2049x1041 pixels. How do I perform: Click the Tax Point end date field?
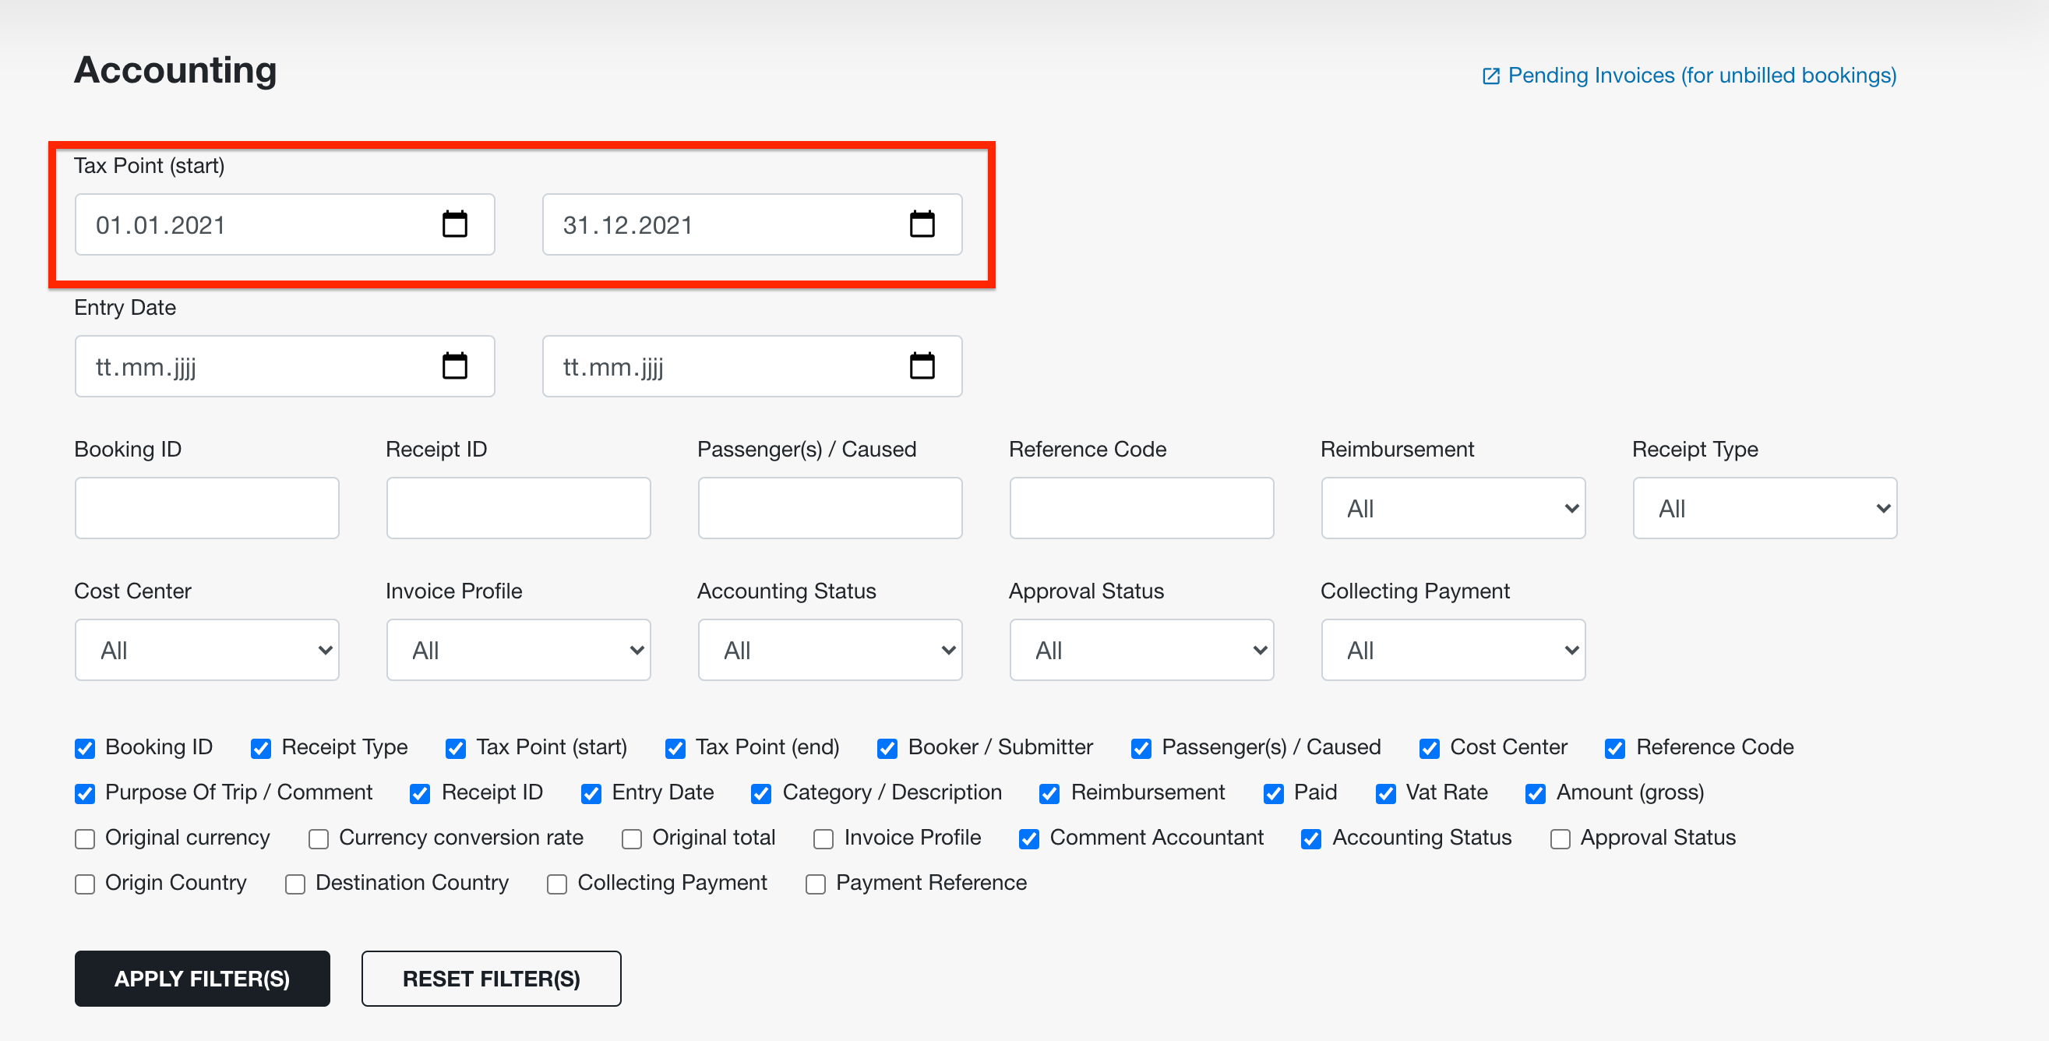pyautogui.click(x=749, y=223)
